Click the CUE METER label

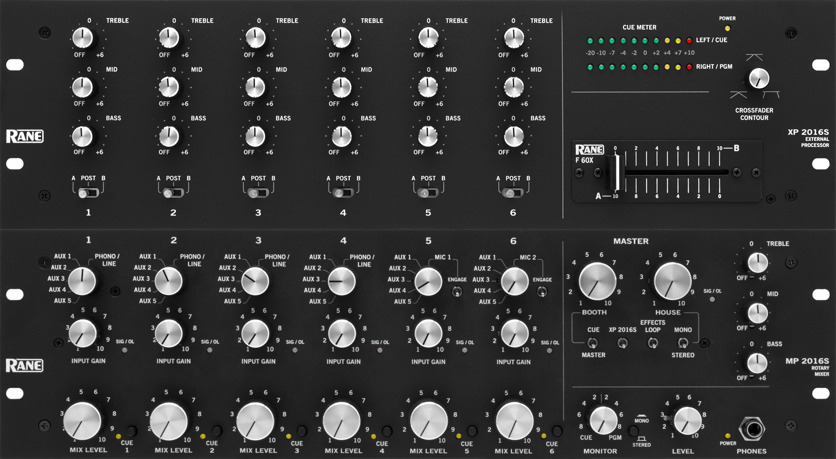[639, 27]
